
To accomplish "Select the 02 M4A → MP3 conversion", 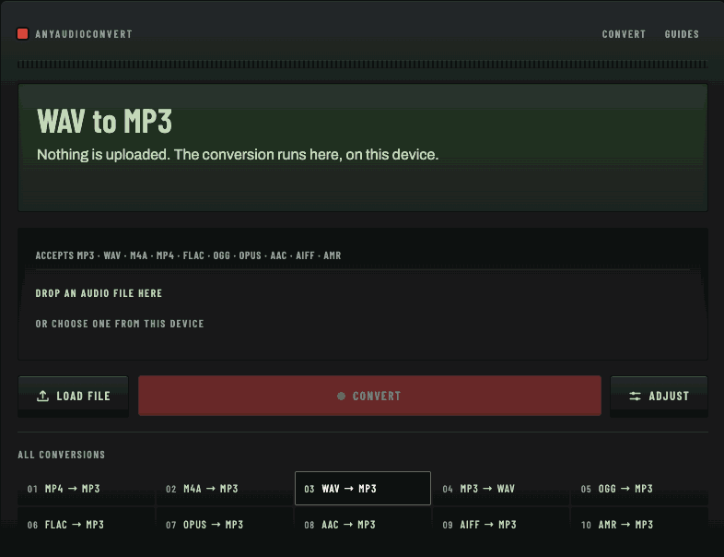I will coord(225,489).
